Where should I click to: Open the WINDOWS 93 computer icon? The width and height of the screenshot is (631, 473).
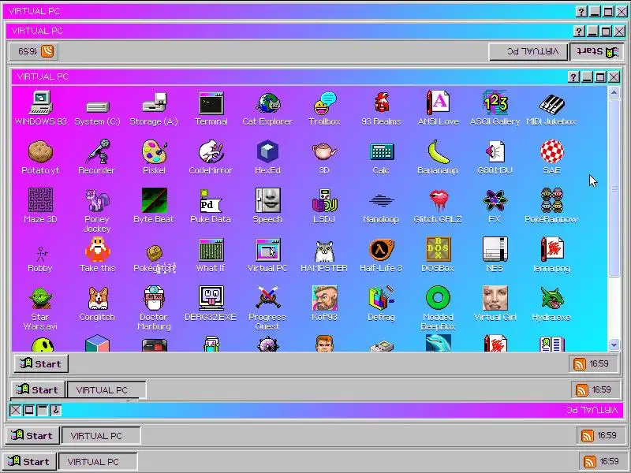click(x=41, y=102)
